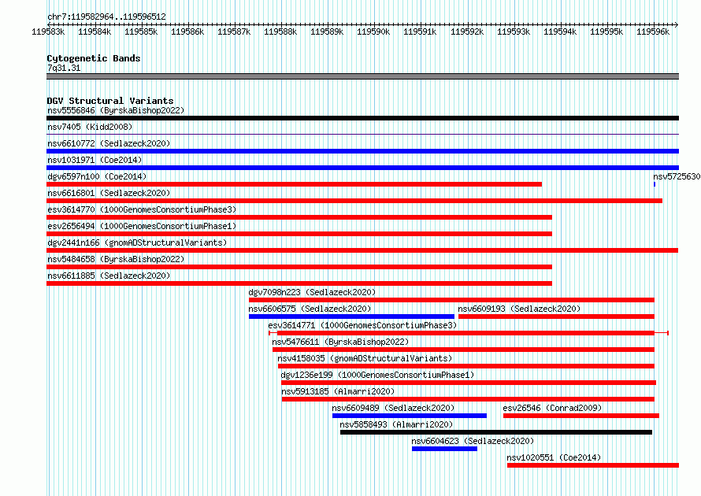Click the red dgv1236e199 bar
The width and height of the screenshot is (701, 496).
469,383
